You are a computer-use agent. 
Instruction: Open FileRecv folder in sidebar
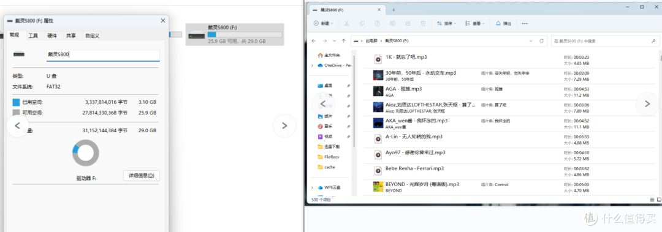[x=328, y=157]
